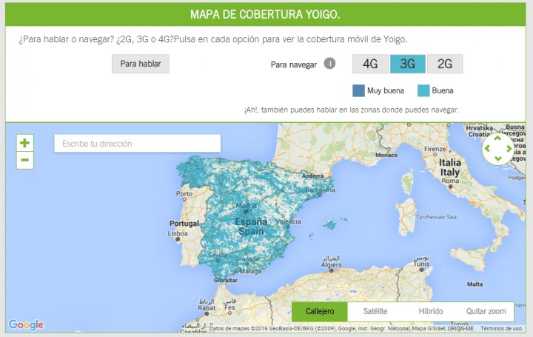The image size is (533, 337).
Task: Click the Malta label on map
Action: click(x=475, y=284)
